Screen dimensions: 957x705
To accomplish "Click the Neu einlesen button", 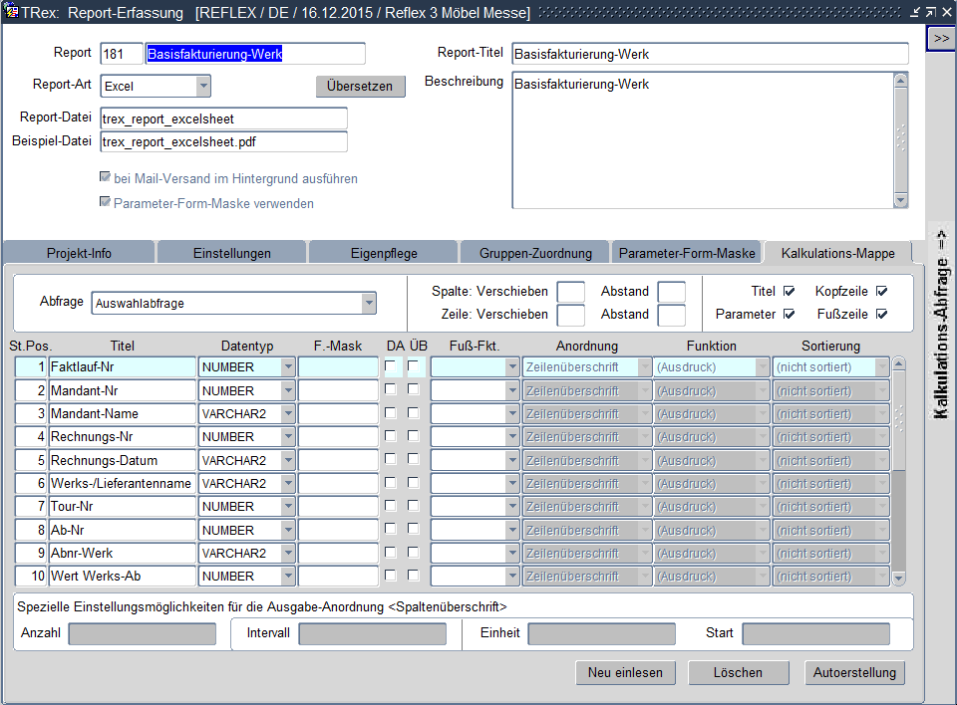I will (x=625, y=673).
